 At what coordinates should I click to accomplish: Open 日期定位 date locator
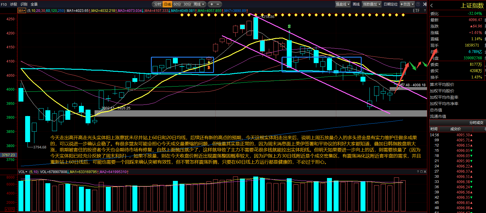391,4
